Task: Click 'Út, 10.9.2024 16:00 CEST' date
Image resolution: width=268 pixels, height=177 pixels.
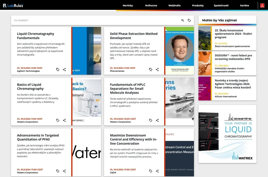Action: coord(123,119)
